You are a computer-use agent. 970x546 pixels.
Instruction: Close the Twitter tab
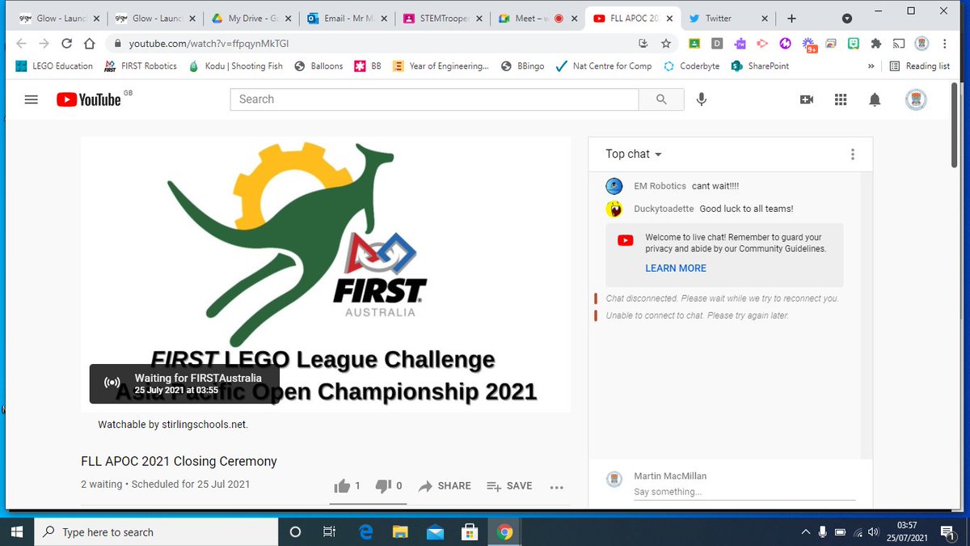[765, 19]
